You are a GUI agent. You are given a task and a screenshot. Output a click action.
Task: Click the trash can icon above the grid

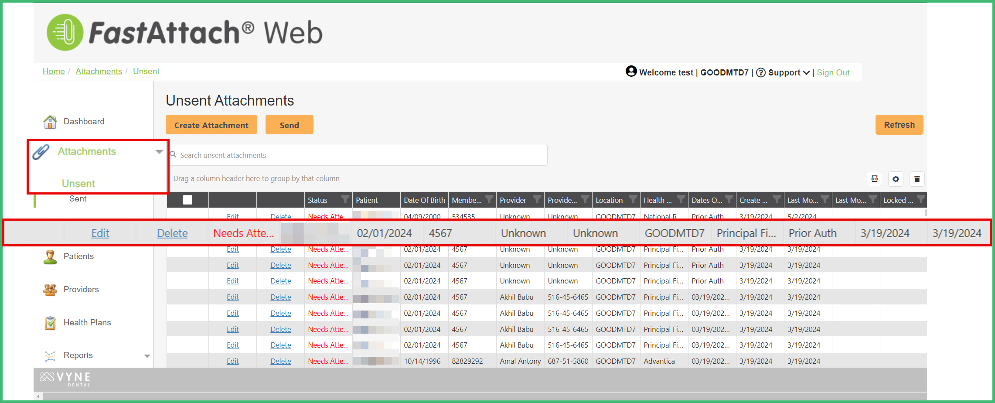[917, 179]
